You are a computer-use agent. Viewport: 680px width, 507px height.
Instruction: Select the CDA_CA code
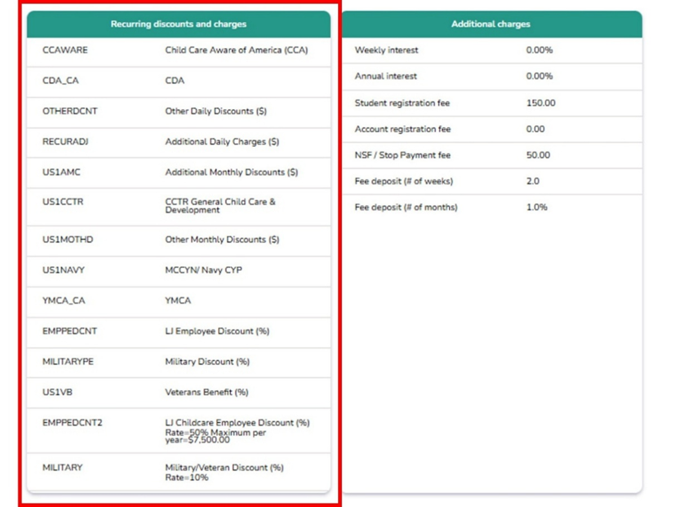click(60, 81)
